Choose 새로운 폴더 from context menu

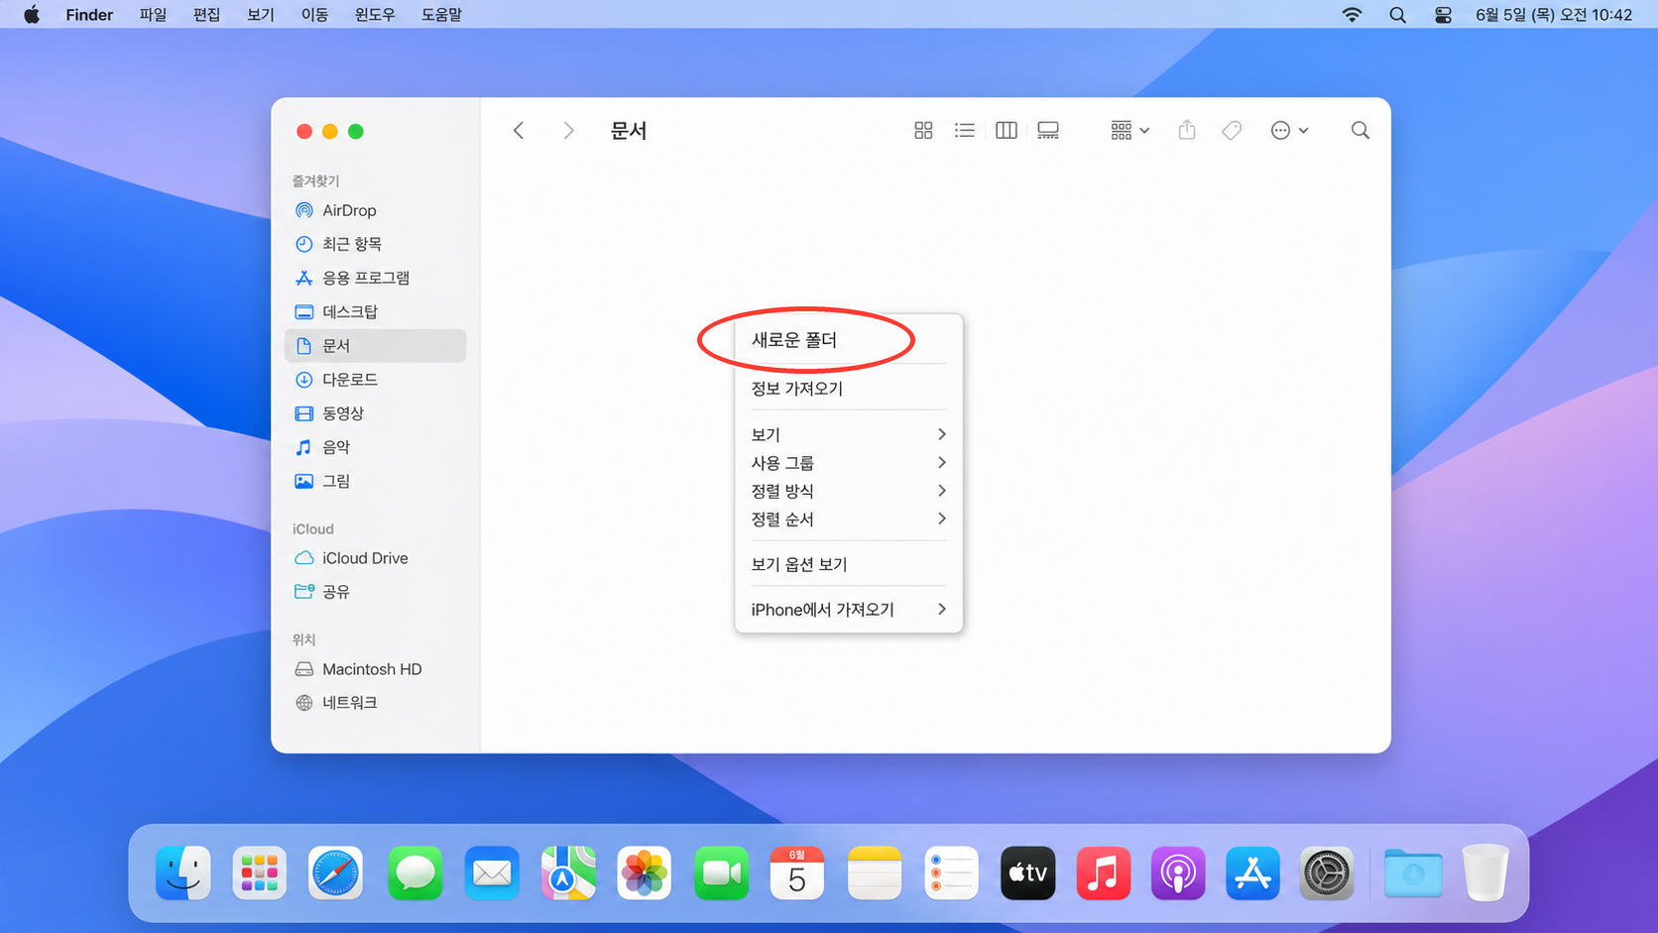pyautogui.click(x=848, y=340)
